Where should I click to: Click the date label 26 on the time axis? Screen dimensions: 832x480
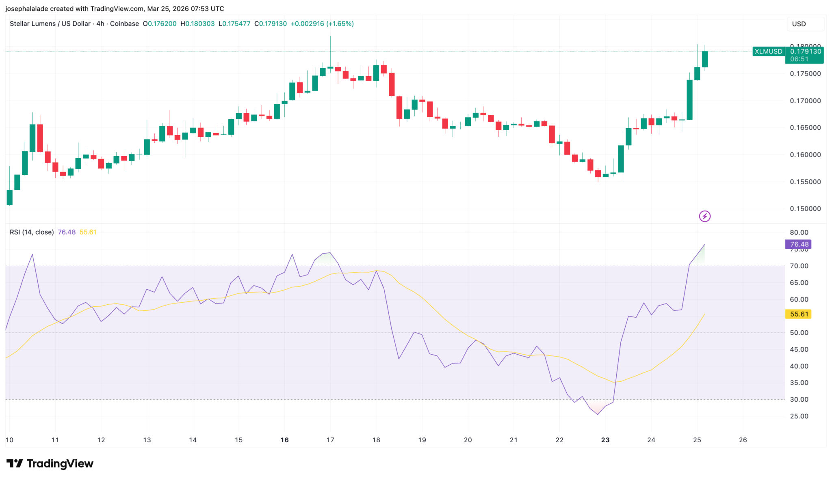click(x=743, y=440)
